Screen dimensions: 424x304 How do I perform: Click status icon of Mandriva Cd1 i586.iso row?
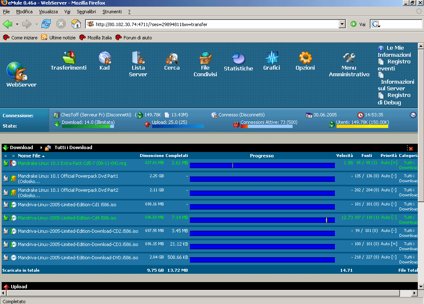coord(6,205)
